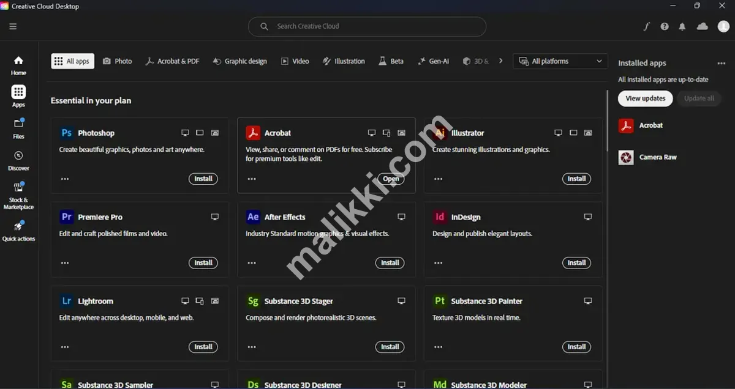Viewport: 735px width, 389px height.
Task: Click the Camera Raw icon under Installed apps
Action: [626, 157]
